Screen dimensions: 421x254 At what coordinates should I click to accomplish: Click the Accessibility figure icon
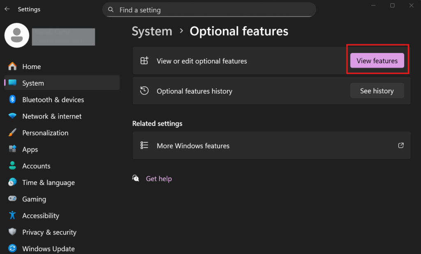tap(12, 215)
